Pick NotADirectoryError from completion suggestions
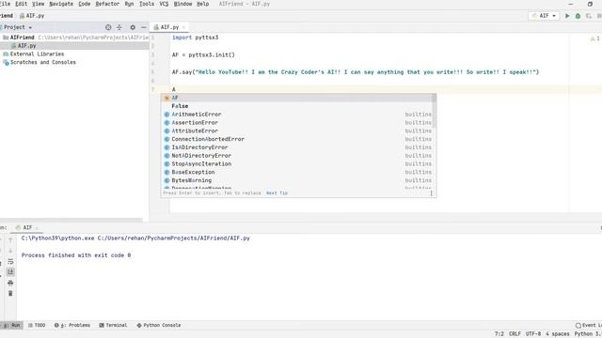The width and height of the screenshot is (602, 338). click(296, 156)
